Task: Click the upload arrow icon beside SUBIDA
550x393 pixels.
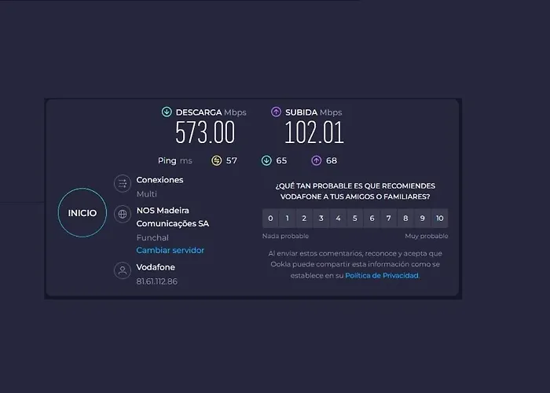Action: [276, 112]
